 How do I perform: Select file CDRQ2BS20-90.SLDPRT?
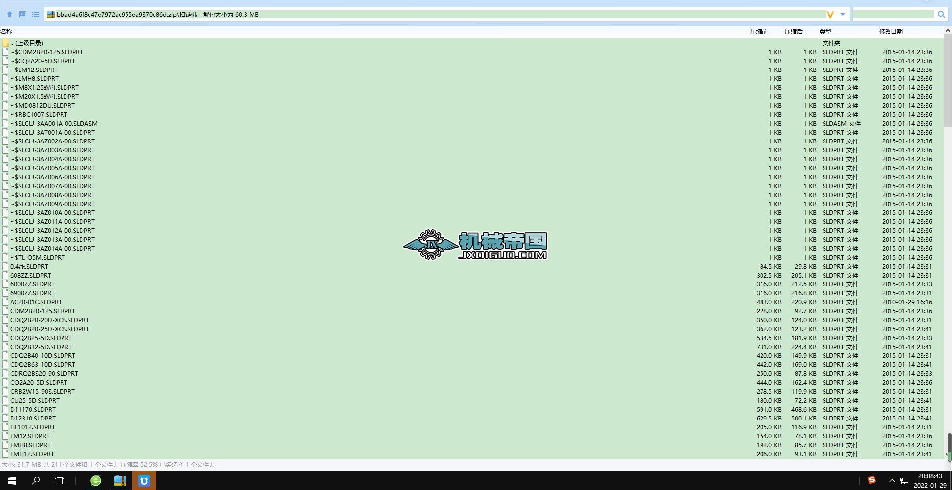[x=44, y=374]
